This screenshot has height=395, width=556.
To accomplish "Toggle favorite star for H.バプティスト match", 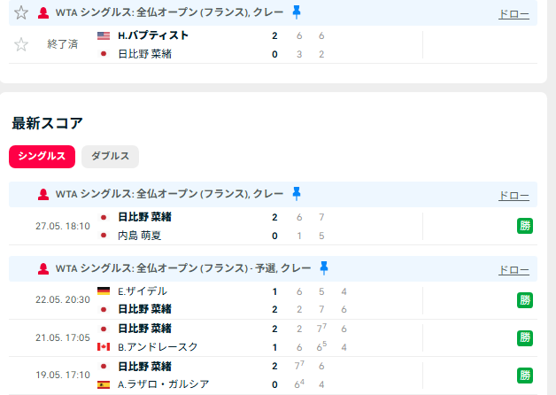I will coord(21,44).
